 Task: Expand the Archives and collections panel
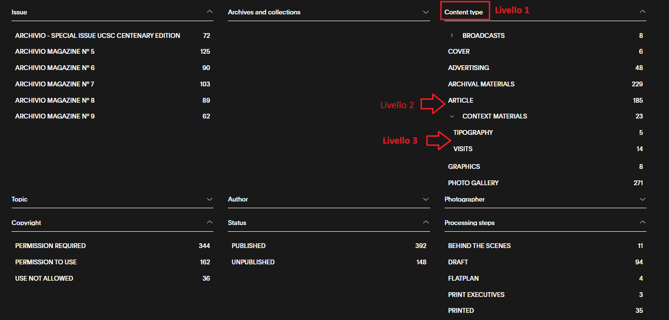425,12
